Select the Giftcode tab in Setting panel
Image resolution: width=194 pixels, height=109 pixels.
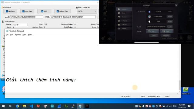pyautogui.click(x=124, y=25)
